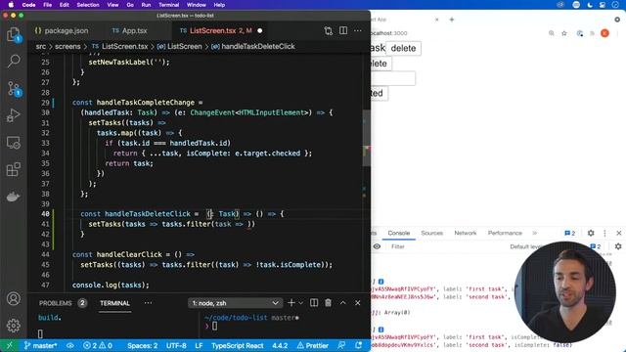Open the Accounts menu in activity bar
The image size is (626, 352).
coord(14,298)
